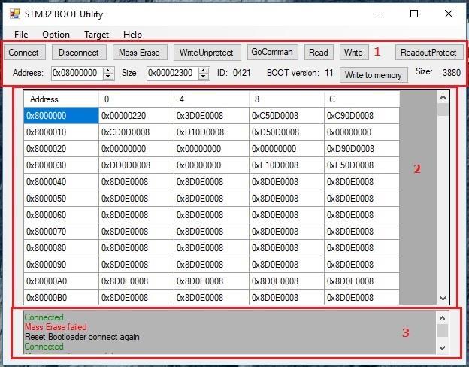Start a Mass Erase
This screenshot has width=469, height=367.
pos(139,53)
